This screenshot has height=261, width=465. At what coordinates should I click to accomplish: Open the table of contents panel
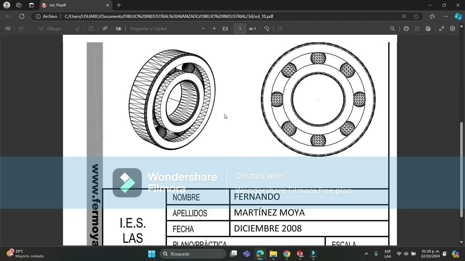pyautogui.click(x=8, y=29)
